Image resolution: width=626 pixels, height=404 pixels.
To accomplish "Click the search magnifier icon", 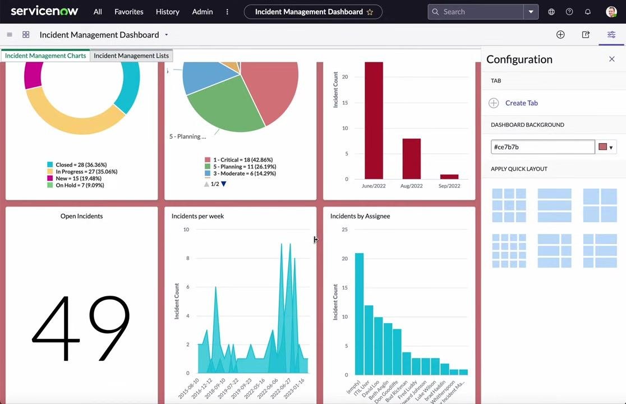I will (435, 12).
